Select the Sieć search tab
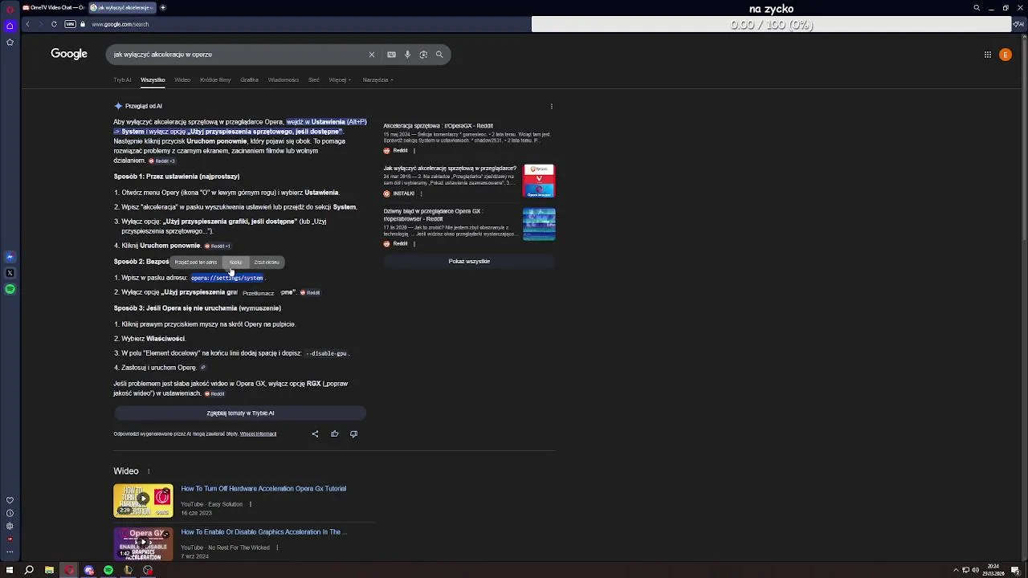Viewport: 1028px width, 578px height. coord(313,79)
